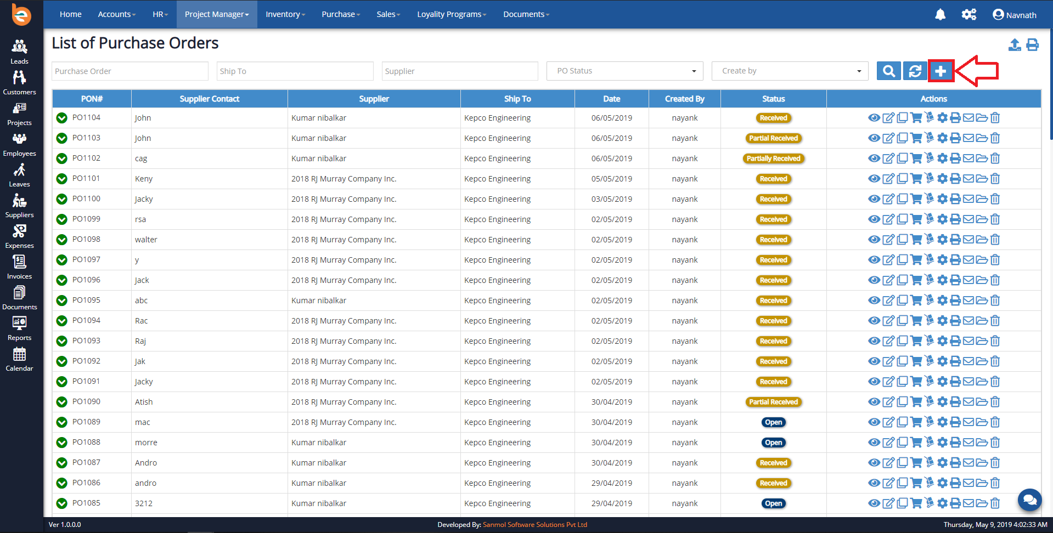Click the PON# column header

coord(92,99)
